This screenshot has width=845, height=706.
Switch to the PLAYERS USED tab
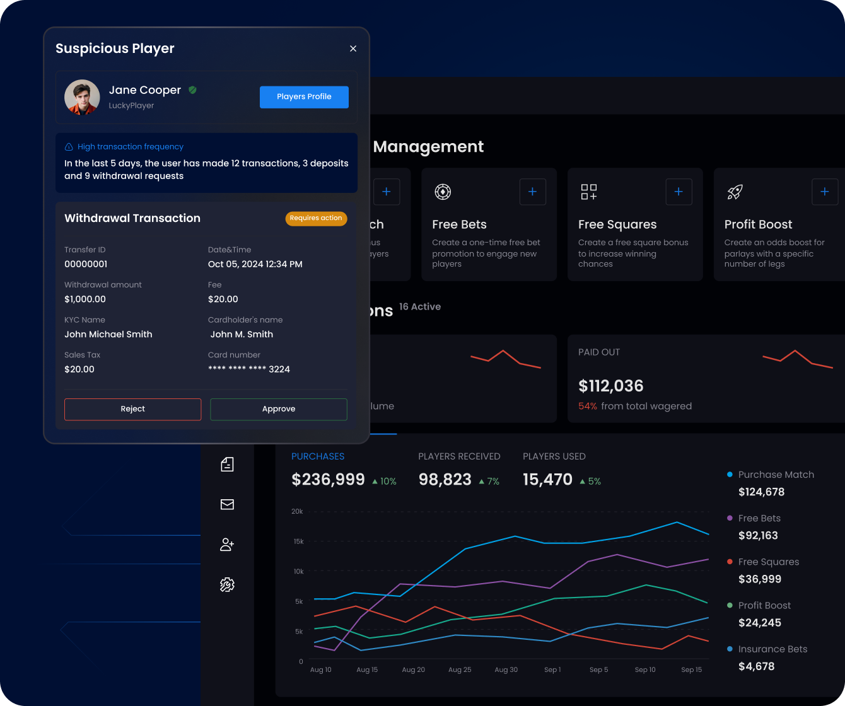(x=554, y=456)
